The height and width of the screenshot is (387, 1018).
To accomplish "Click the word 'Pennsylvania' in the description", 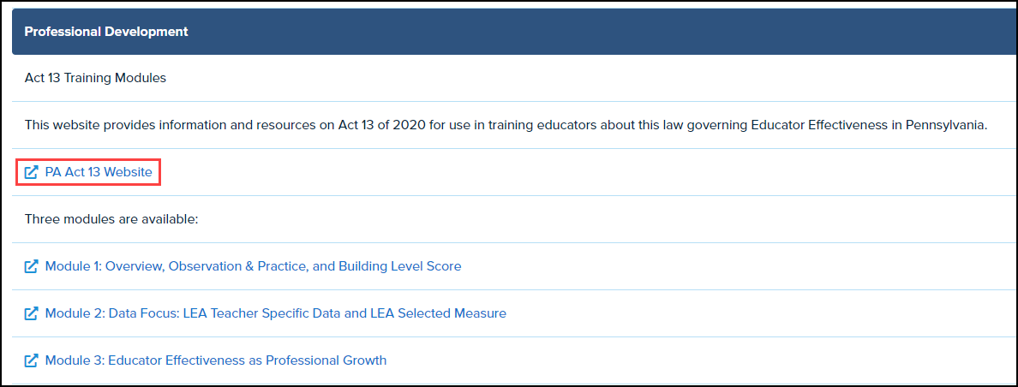I will point(945,125).
